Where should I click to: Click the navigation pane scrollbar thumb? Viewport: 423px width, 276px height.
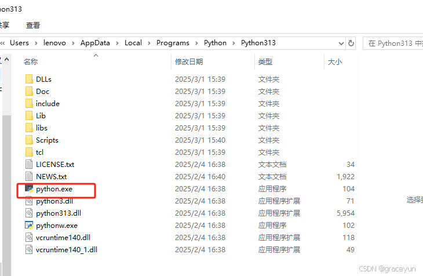click(x=7, y=195)
